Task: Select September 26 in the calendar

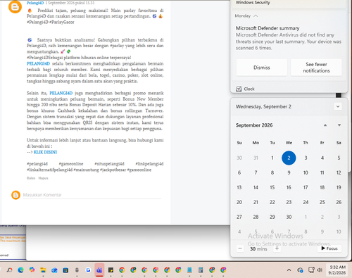Action: coord(339,202)
